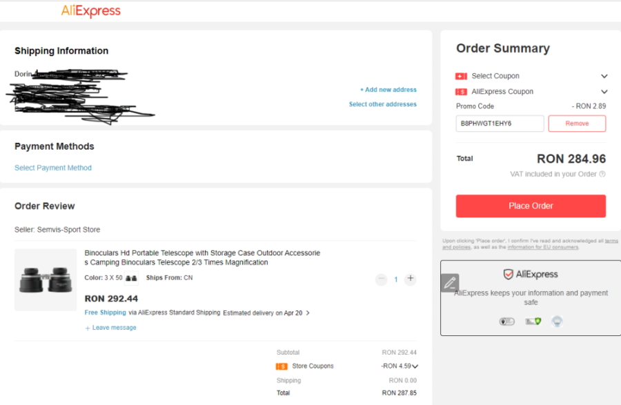Expand the Select Coupon dropdown chevron

click(x=604, y=76)
